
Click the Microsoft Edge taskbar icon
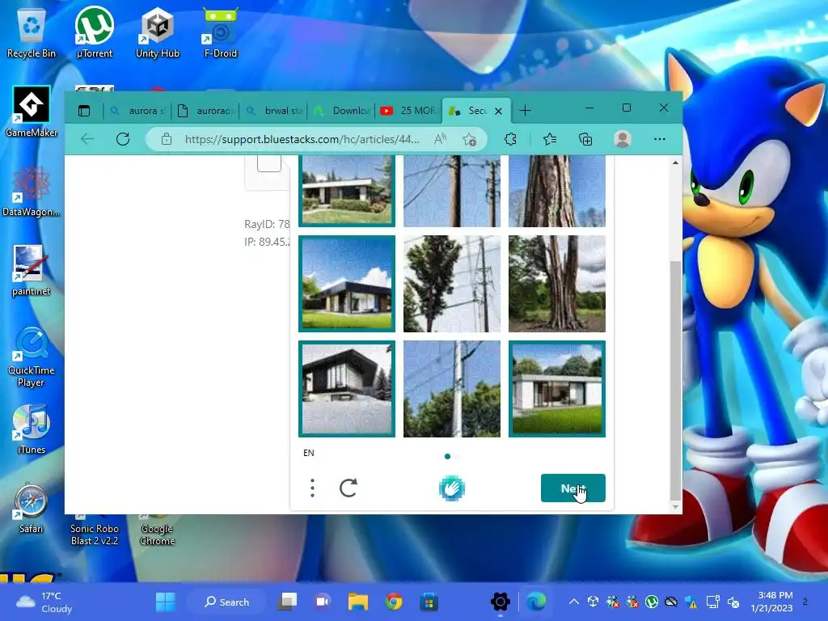click(x=535, y=602)
